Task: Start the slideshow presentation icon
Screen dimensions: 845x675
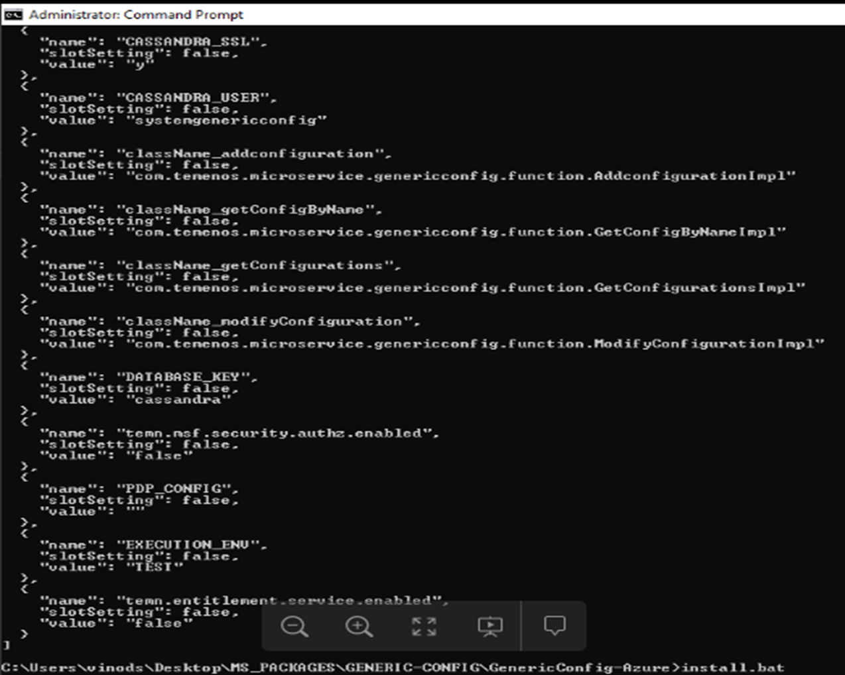Action: point(490,626)
